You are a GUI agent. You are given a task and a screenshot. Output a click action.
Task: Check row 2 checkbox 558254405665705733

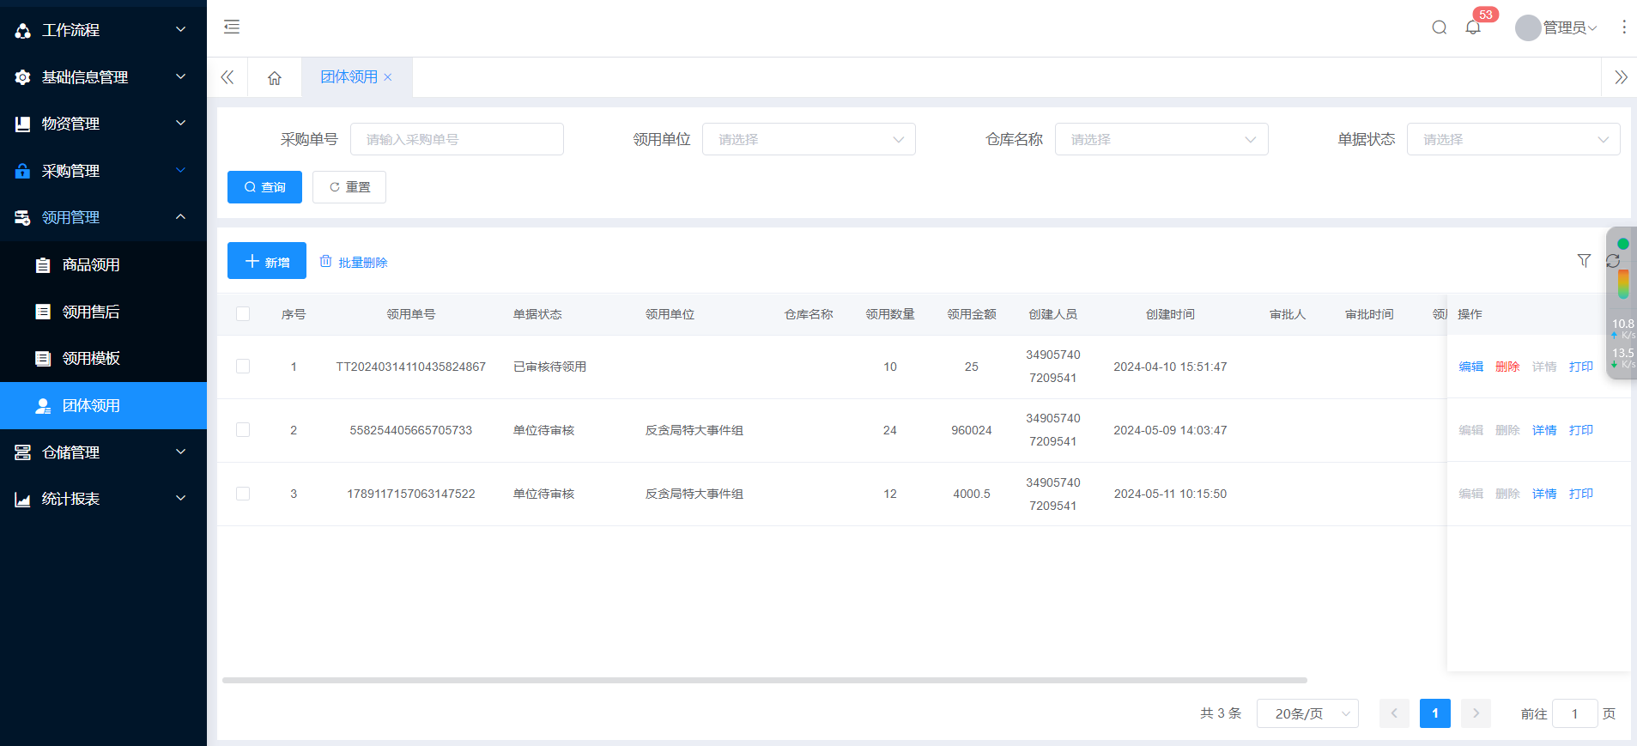(x=243, y=430)
